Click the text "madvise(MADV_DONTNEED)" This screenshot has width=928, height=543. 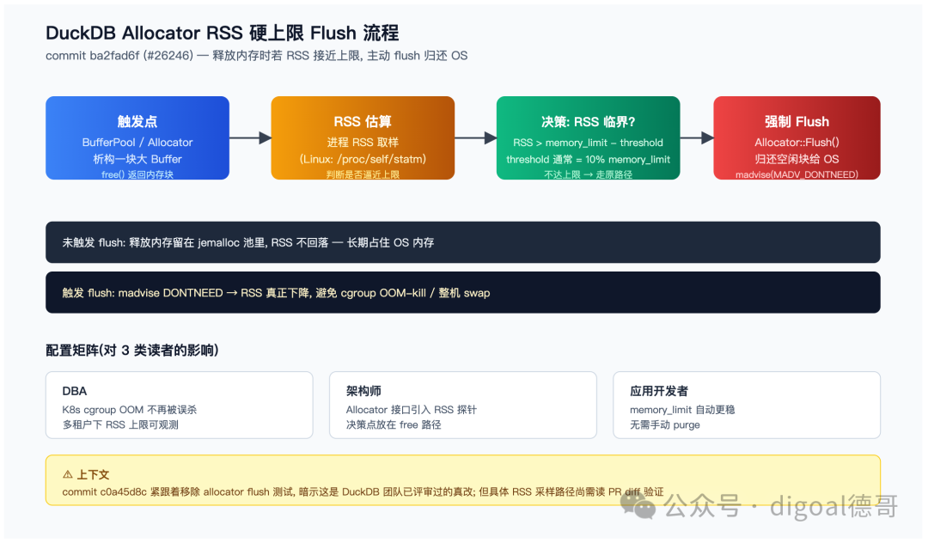797,174
